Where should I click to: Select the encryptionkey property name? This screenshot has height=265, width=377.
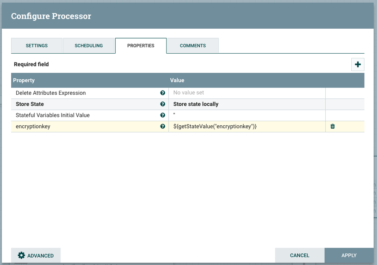[x=33, y=126]
